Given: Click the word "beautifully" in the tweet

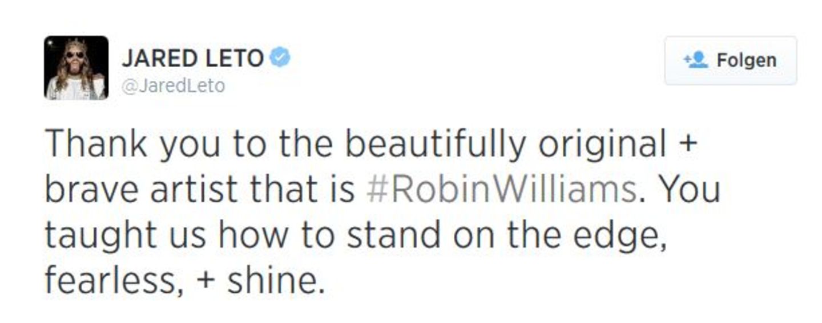Looking at the screenshot, I should (435, 145).
